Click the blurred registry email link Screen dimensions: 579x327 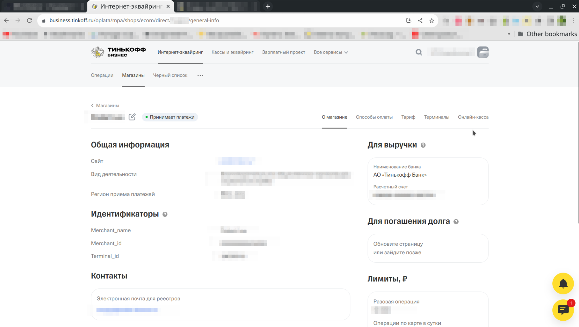(127, 310)
